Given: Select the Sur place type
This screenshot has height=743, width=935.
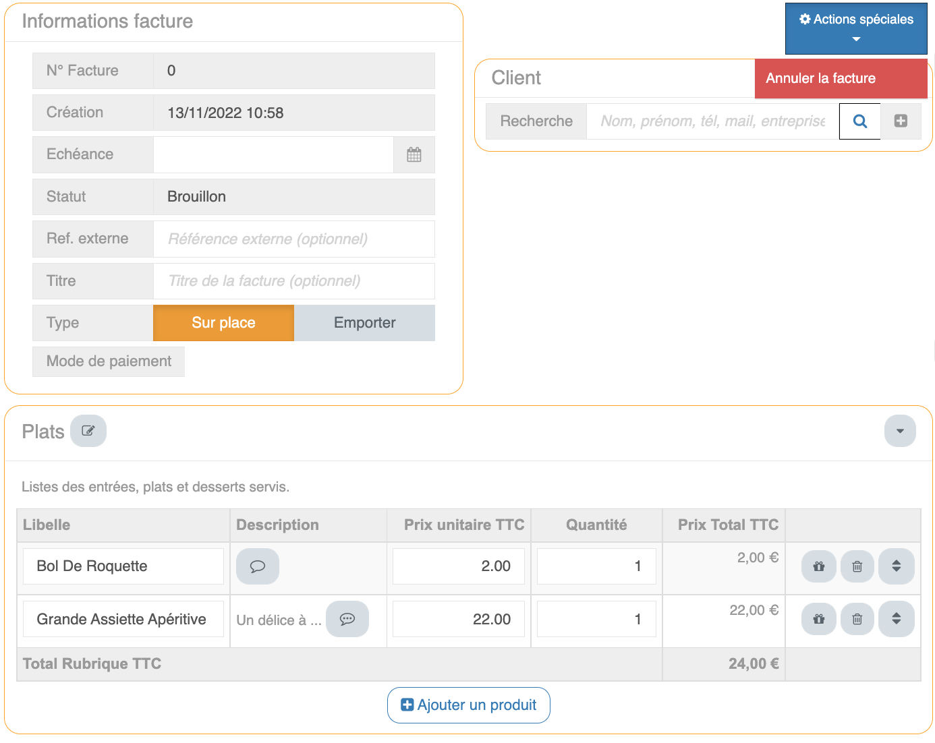Looking at the screenshot, I should (x=223, y=323).
